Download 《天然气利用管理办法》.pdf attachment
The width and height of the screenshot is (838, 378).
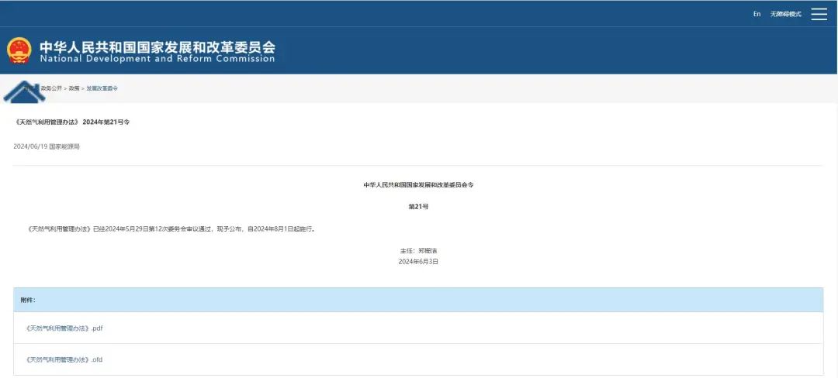point(64,328)
